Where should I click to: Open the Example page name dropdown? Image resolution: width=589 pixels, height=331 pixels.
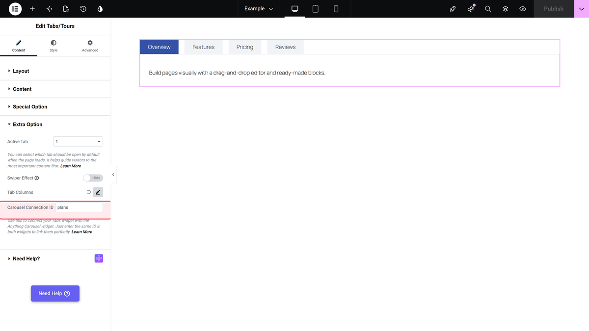pyautogui.click(x=259, y=9)
